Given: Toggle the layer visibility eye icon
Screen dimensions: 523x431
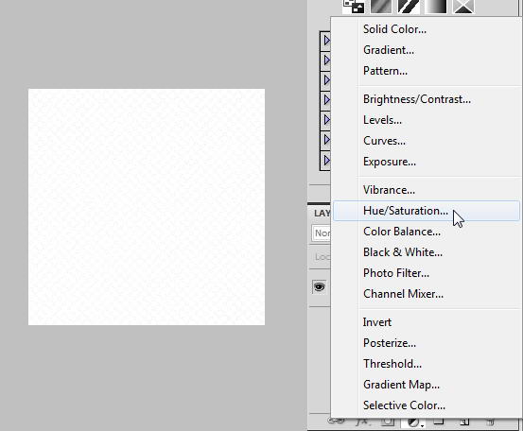Looking at the screenshot, I should click(x=320, y=287).
